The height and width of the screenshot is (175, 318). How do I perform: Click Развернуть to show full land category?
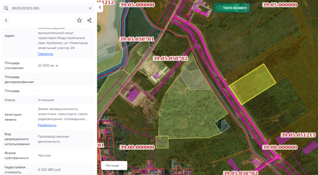47,125
